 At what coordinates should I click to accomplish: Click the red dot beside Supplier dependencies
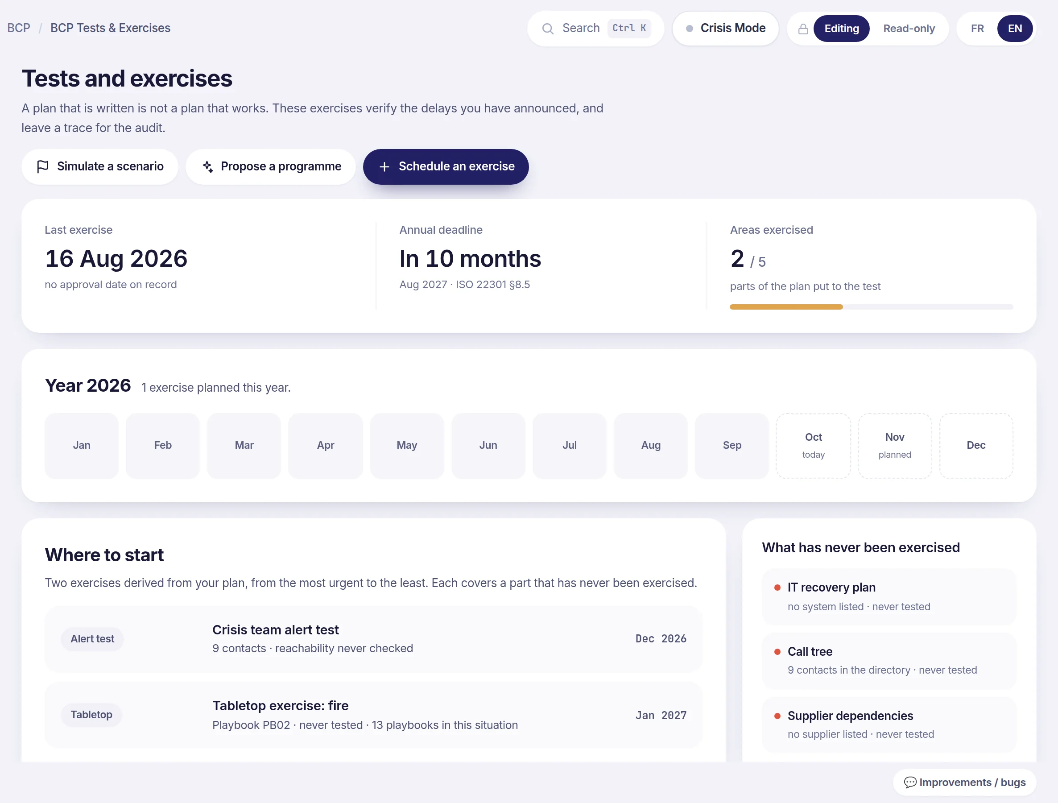pyautogui.click(x=777, y=716)
